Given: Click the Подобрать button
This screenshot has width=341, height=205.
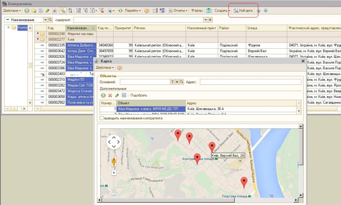Looking at the screenshot, I should pos(139,95).
